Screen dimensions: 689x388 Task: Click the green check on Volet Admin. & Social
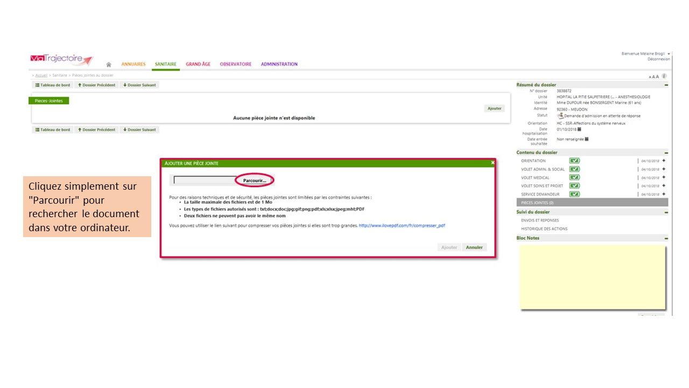click(574, 169)
